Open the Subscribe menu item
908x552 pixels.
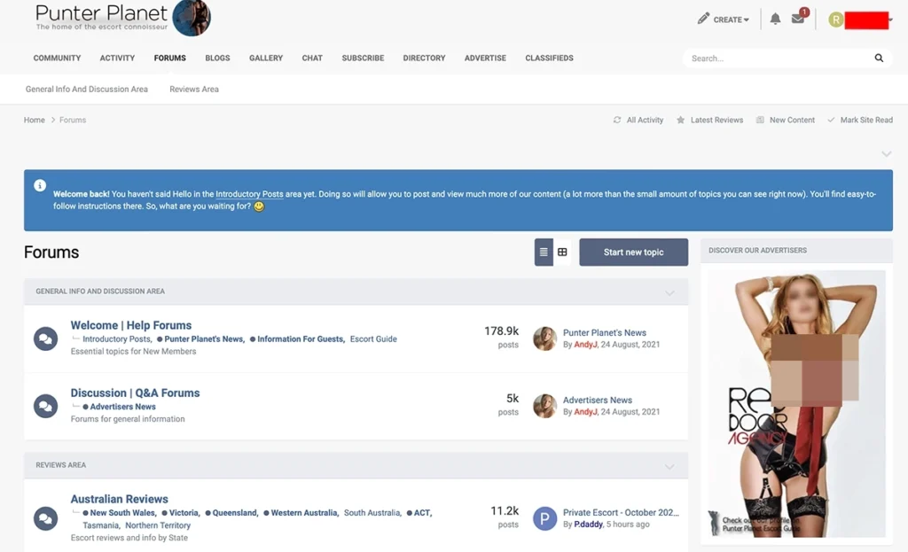(363, 58)
